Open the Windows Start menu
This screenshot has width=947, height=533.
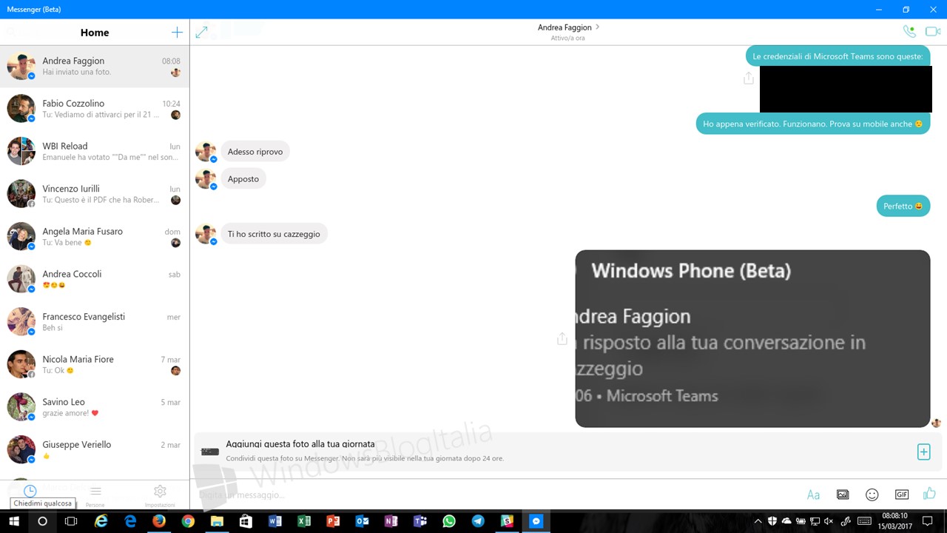point(13,521)
